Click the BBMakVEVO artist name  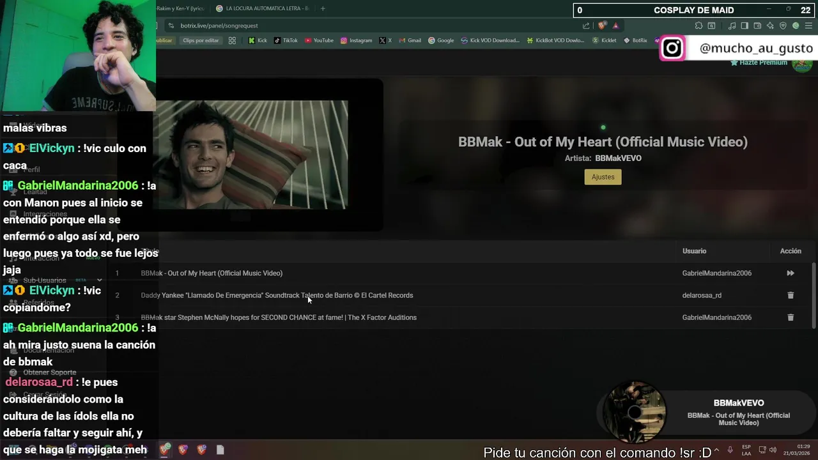pos(618,158)
